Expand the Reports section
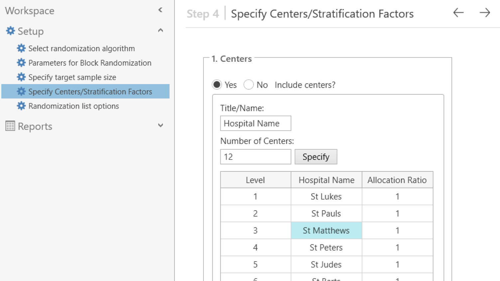The width and height of the screenshot is (500, 281). pyautogui.click(x=161, y=126)
